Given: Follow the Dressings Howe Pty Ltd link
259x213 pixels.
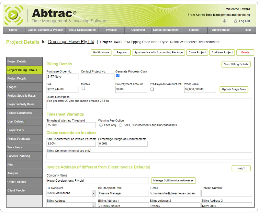Looking at the screenshot, I should (71, 42).
